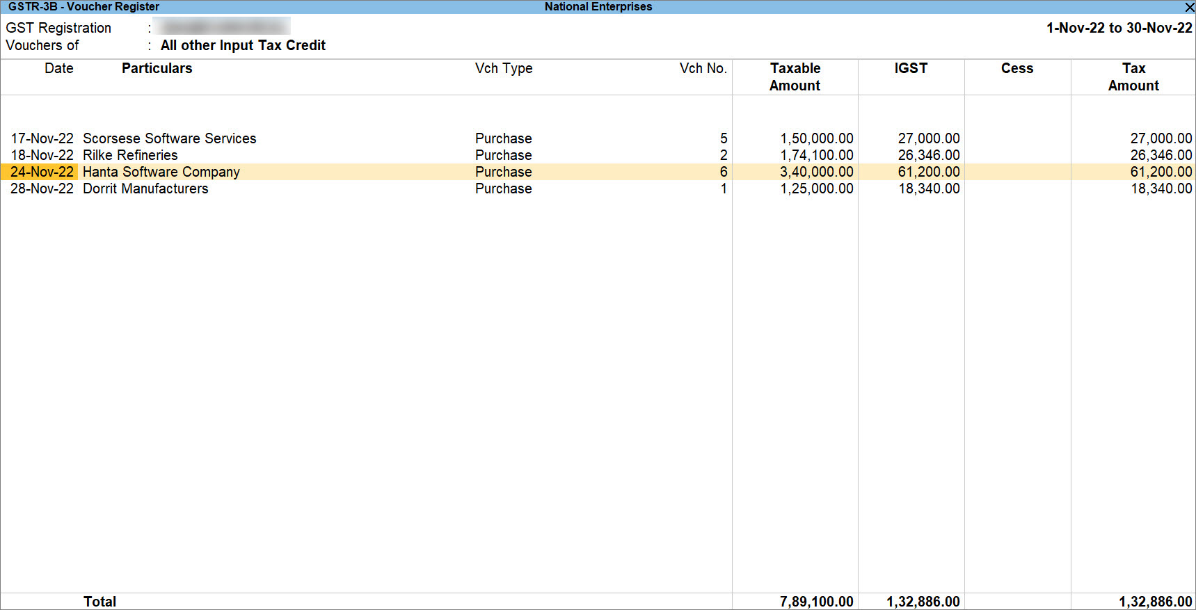Click Purchase type for Rilke Refineries
The image size is (1196, 610).
(504, 155)
